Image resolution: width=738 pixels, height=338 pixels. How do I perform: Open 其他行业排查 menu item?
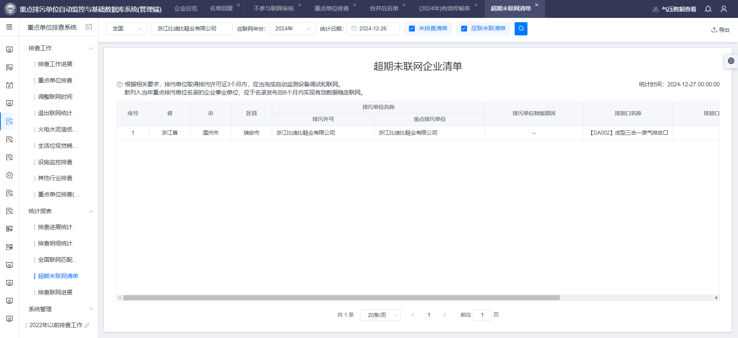click(55, 178)
